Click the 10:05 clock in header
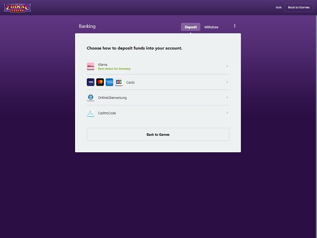Viewport: 317px width, 238px height. (x=278, y=7)
